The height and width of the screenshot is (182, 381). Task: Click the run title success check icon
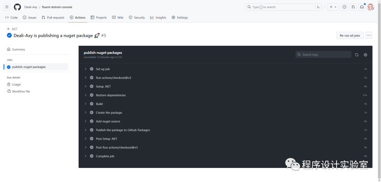point(9,36)
